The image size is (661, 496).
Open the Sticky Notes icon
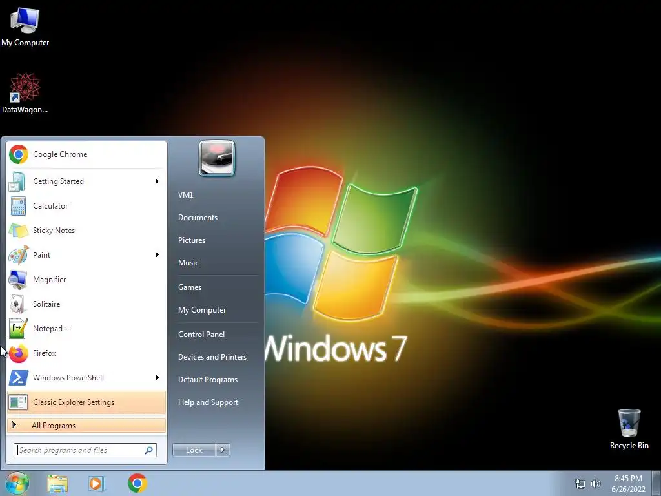(x=18, y=231)
